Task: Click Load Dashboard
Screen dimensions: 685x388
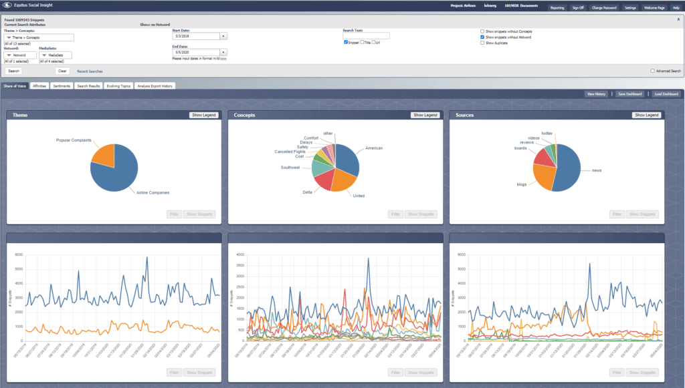Action: point(666,93)
